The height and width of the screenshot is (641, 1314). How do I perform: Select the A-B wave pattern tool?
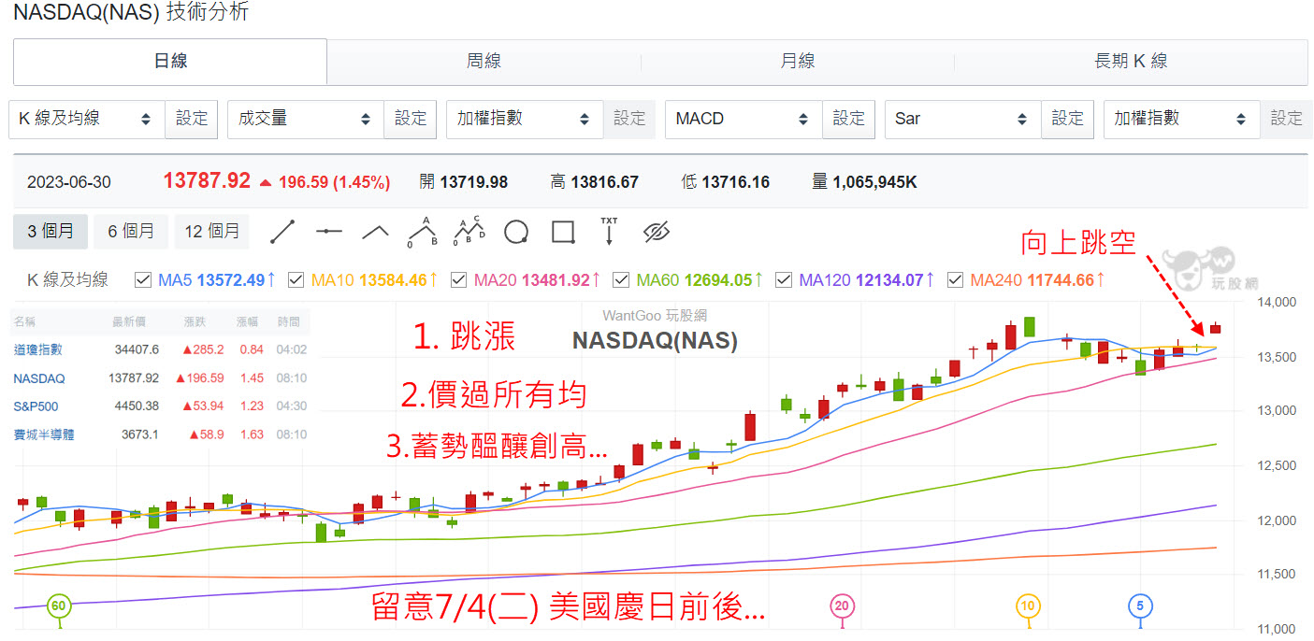(423, 231)
